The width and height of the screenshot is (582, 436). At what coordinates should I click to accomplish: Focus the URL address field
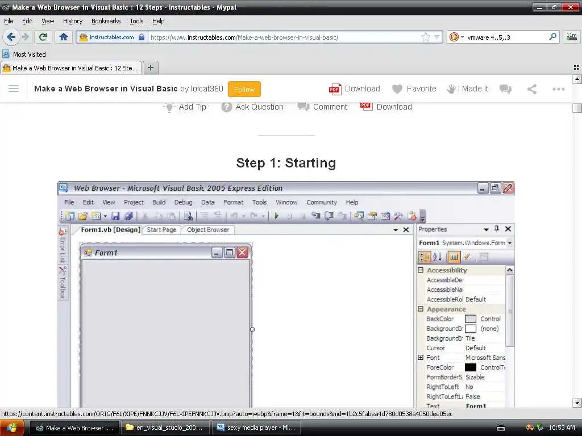pyautogui.click(x=284, y=37)
